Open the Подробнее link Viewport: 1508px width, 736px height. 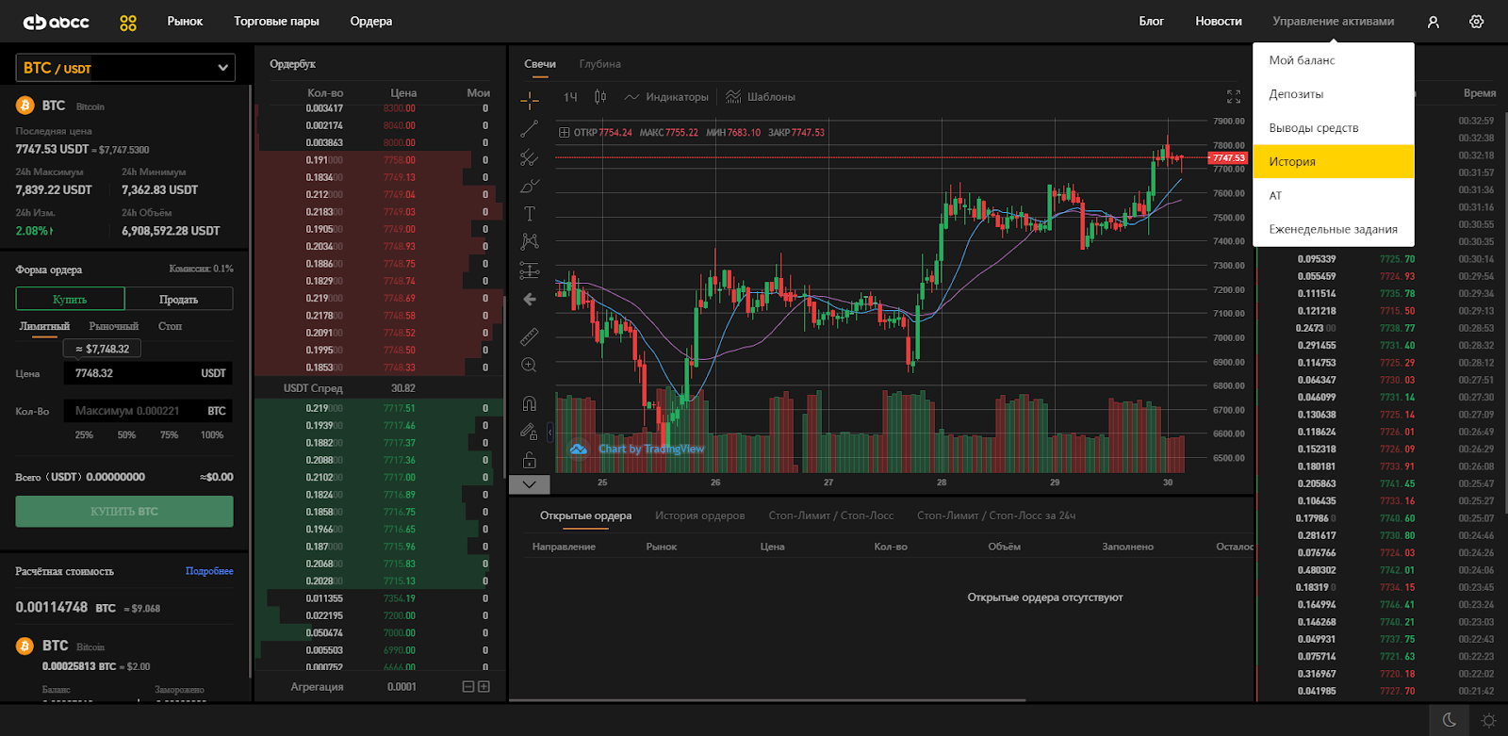click(209, 571)
